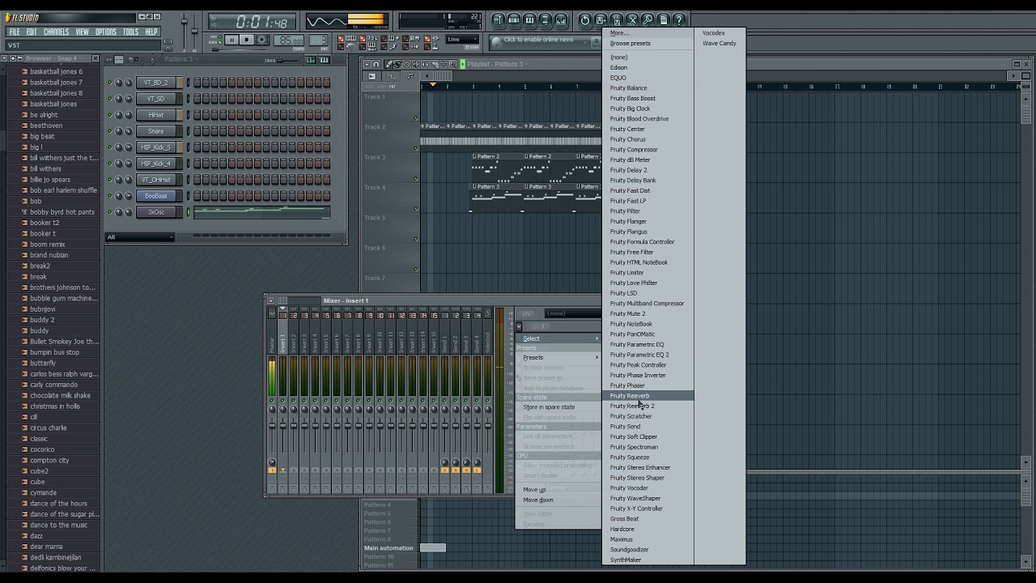Open the Browser options arrow
Image resolution: width=1036 pixels, height=583 pixels.
5,58
